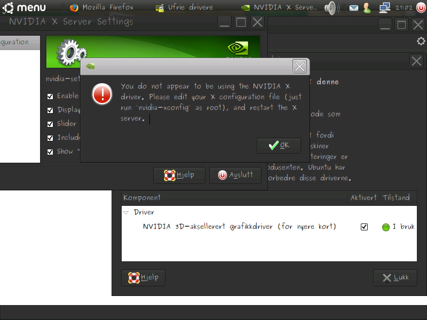
Task: Click the user status tray icon
Action: [367, 8]
